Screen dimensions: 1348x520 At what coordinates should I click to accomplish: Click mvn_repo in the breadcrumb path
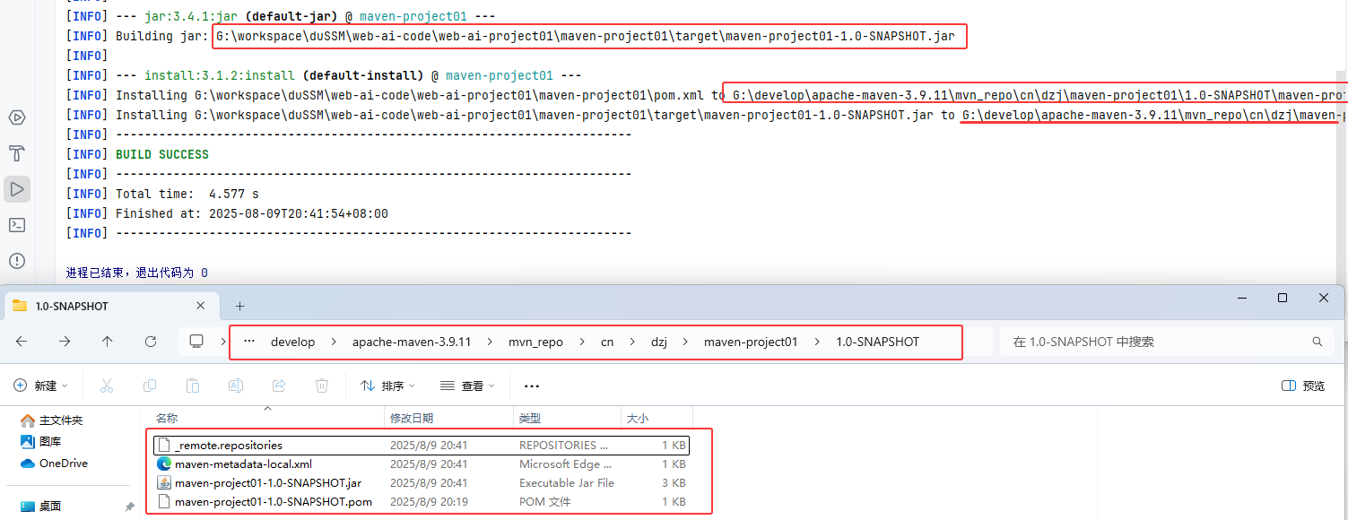[x=535, y=342]
